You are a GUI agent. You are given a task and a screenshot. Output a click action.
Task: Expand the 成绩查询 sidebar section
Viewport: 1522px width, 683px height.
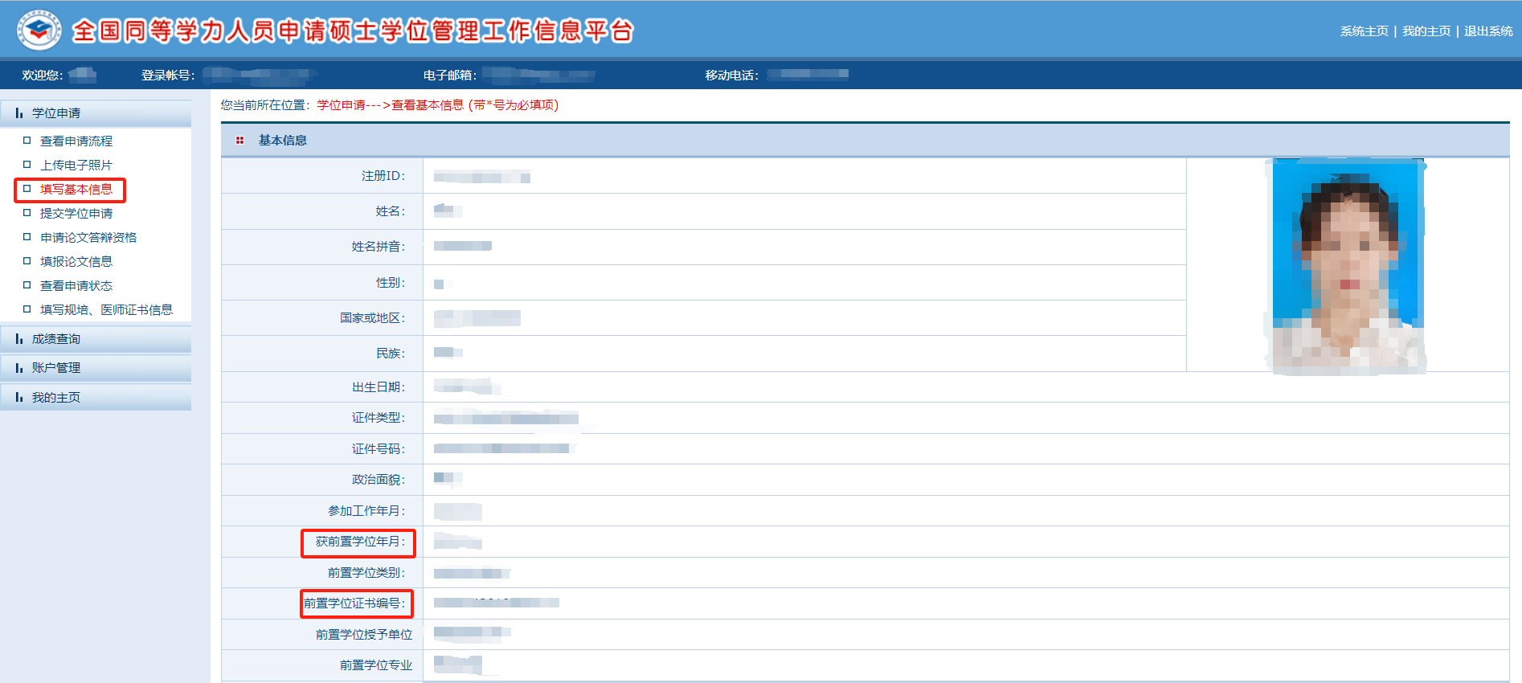[56, 339]
